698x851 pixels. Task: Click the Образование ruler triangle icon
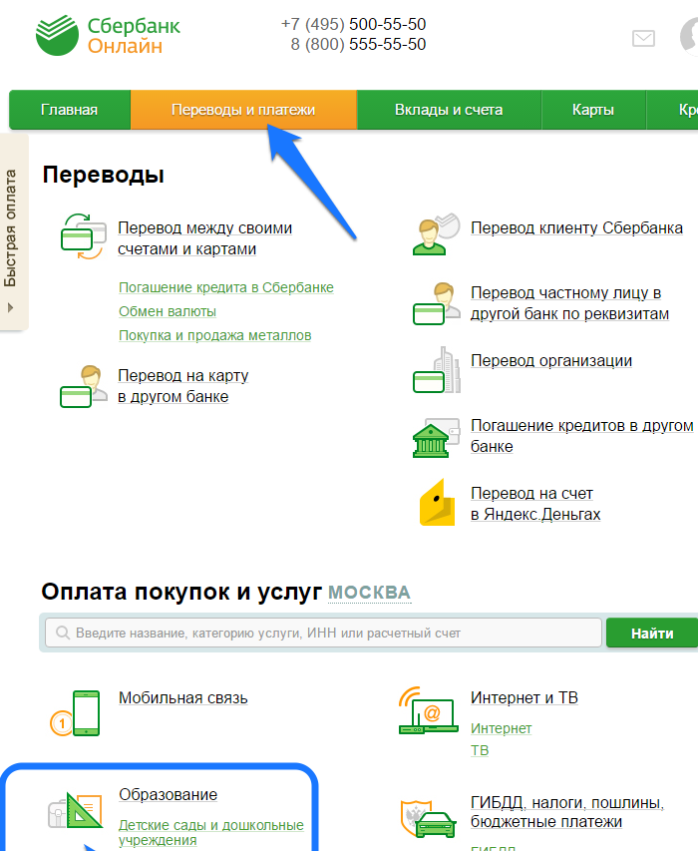[x=76, y=810]
